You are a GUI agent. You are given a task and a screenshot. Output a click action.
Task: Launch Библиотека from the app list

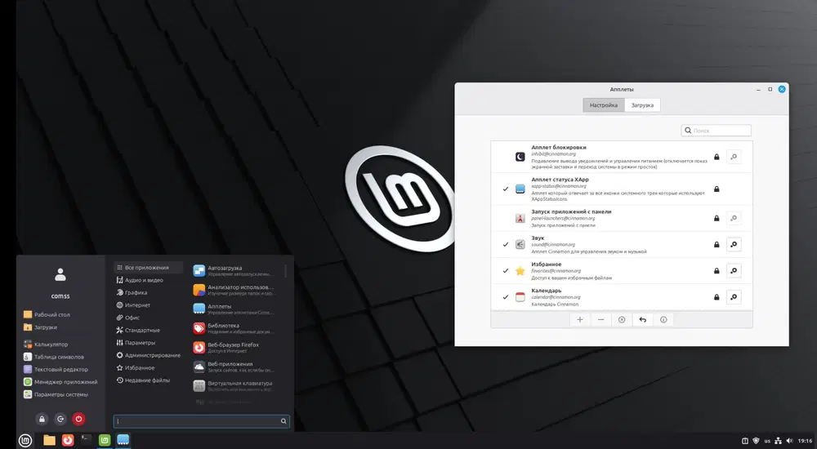(236, 328)
